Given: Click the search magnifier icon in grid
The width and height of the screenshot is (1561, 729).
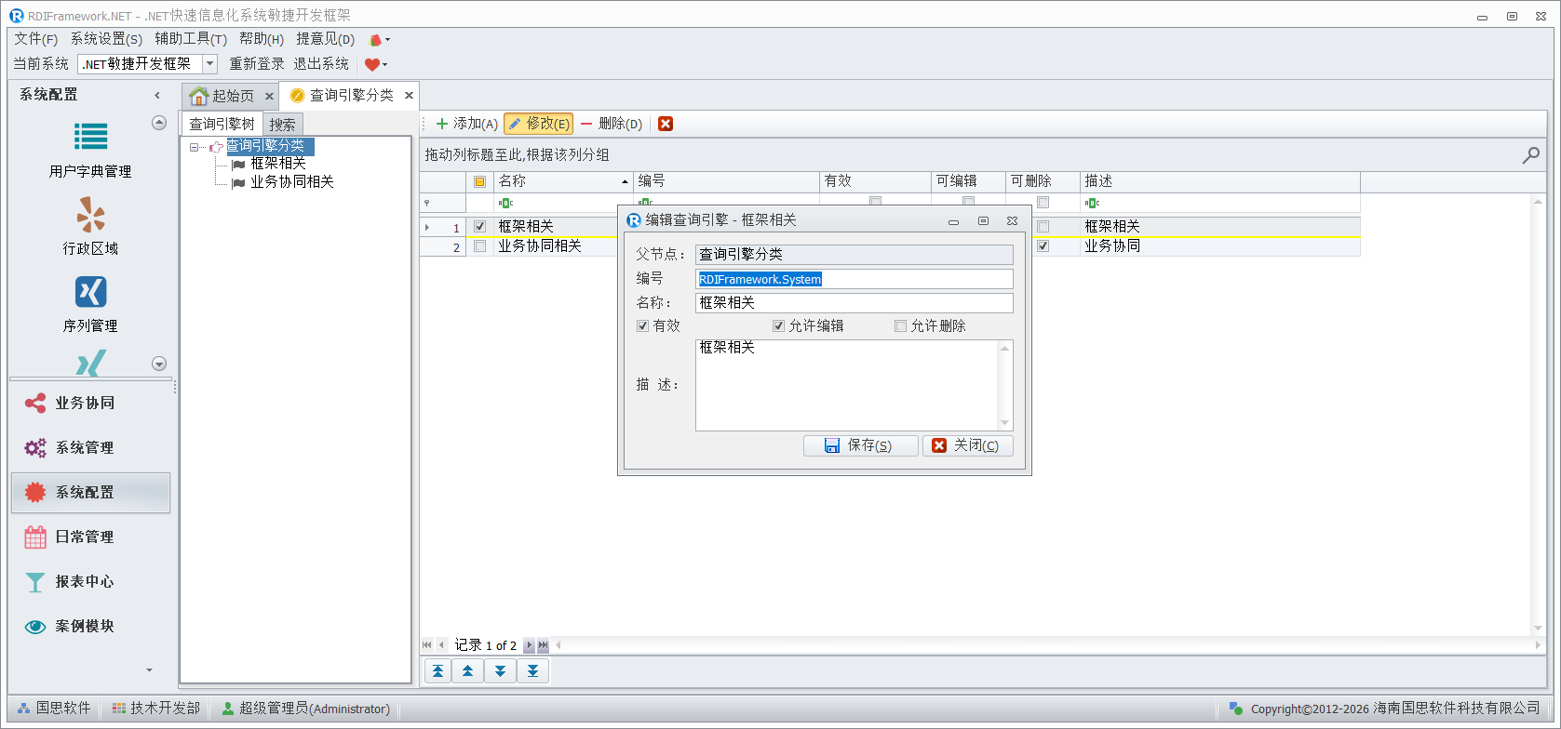Looking at the screenshot, I should (x=1530, y=155).
